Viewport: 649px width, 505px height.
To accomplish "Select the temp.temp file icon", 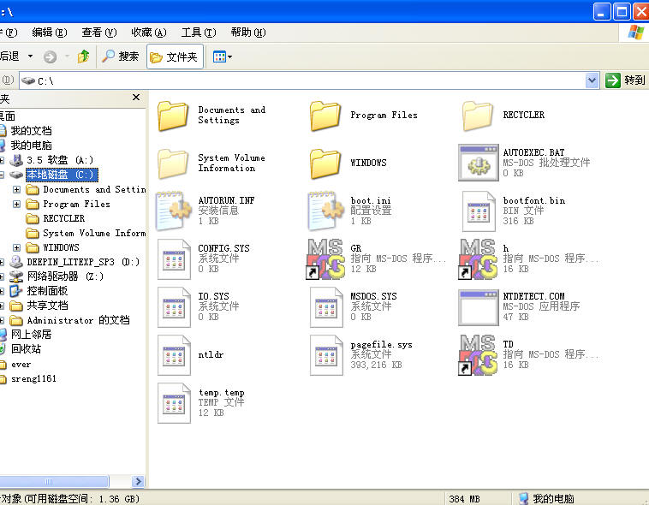I will tap(174, 403).
